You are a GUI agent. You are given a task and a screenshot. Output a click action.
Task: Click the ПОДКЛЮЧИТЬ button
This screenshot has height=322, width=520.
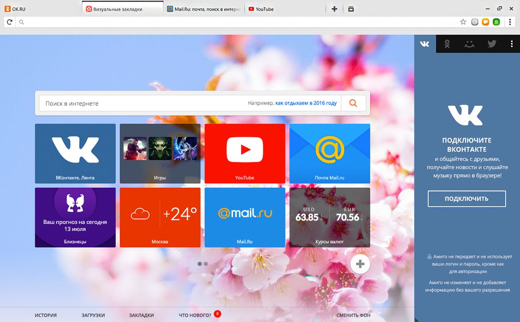point(466,198)
